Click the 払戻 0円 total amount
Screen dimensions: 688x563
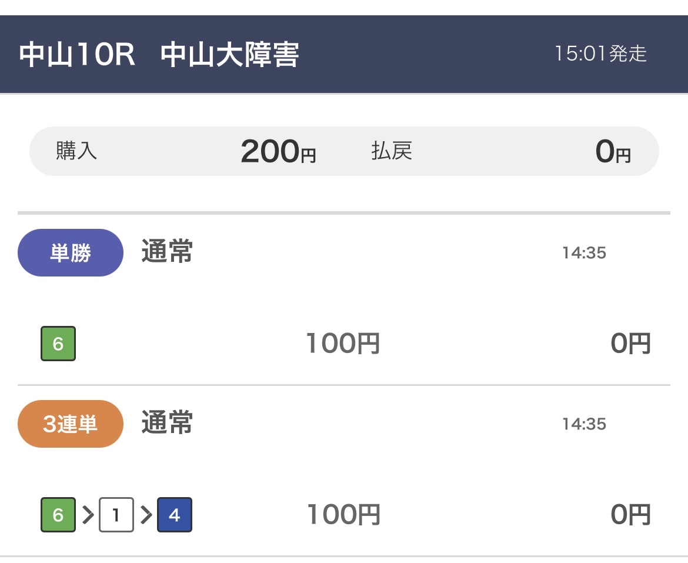(613, 152)
